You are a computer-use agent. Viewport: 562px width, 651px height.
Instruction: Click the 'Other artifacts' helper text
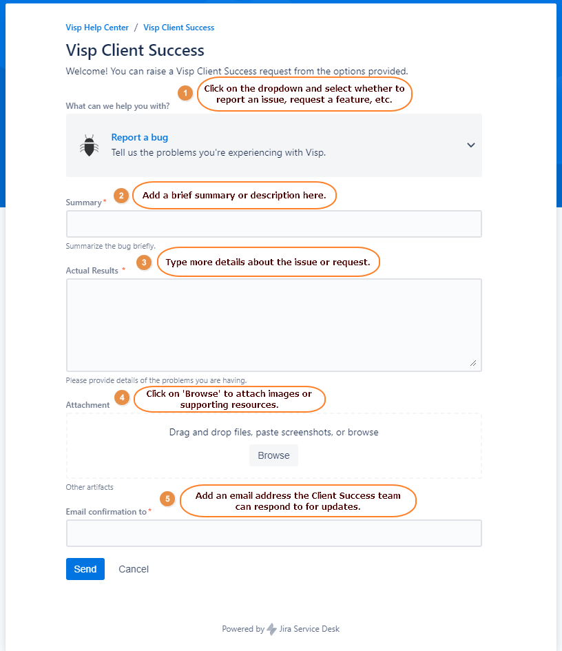click(x=90, y=487)
